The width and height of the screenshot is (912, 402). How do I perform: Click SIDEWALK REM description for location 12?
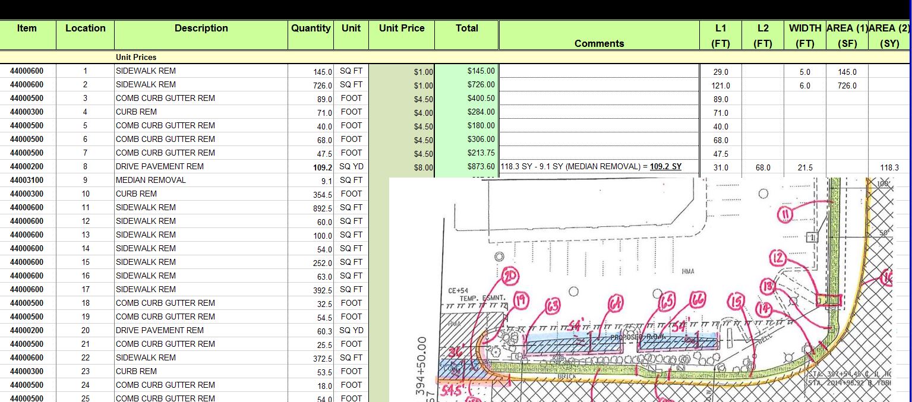(x=146, y=221)
